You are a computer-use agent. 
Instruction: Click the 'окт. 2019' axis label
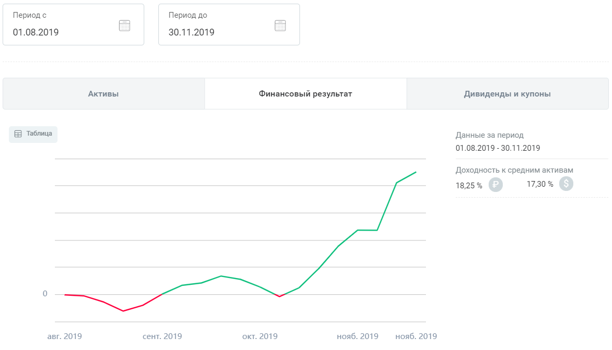260,336
